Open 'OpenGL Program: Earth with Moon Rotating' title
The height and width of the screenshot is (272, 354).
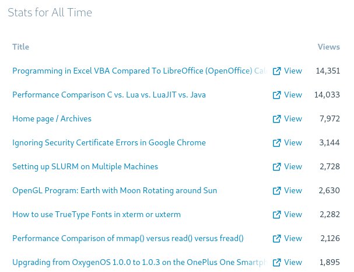114,191
